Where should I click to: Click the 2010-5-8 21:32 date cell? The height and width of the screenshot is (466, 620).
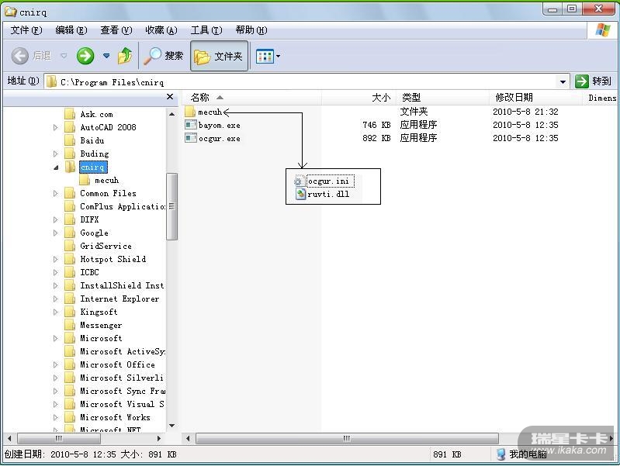pos(525,112)
